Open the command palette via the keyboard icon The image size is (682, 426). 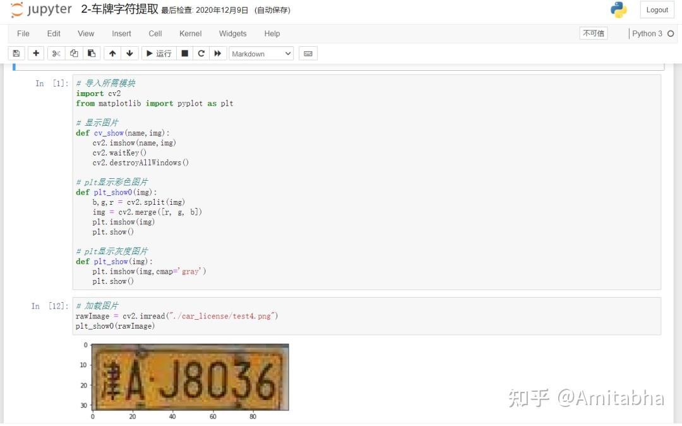(308, 54)
